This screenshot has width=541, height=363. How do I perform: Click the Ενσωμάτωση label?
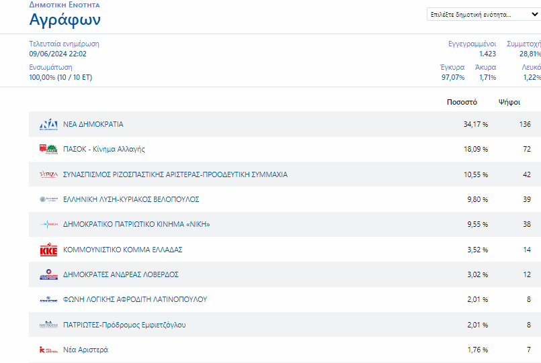point(50,67)
